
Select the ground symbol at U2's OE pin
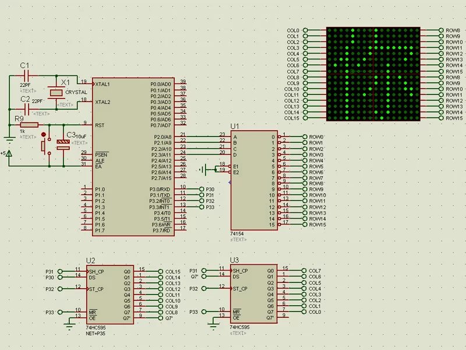point(69,327)
